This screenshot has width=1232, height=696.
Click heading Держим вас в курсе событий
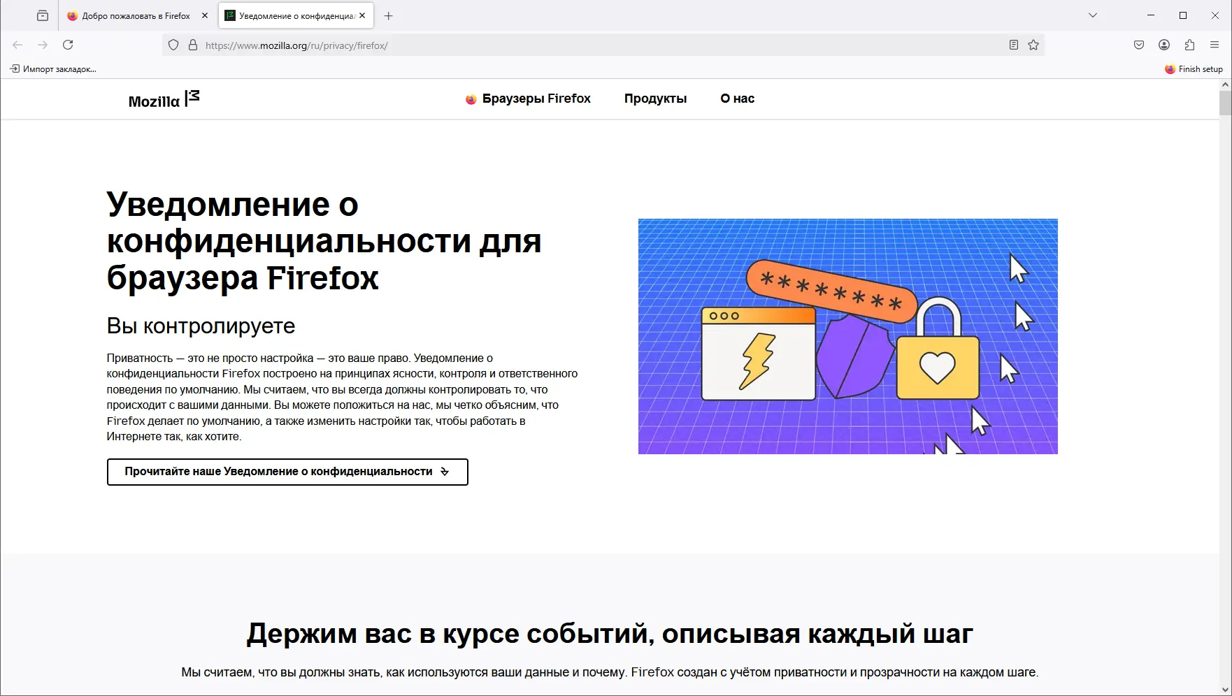[x=610, y=634]
